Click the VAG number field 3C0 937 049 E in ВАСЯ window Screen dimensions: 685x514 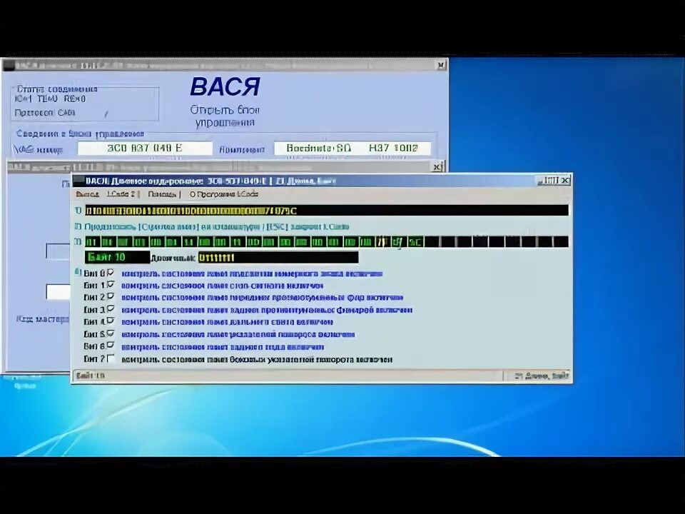point(145,148)
